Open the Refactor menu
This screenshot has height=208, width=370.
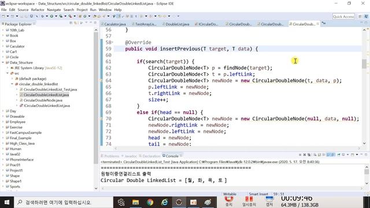click(x=38, y=10)
